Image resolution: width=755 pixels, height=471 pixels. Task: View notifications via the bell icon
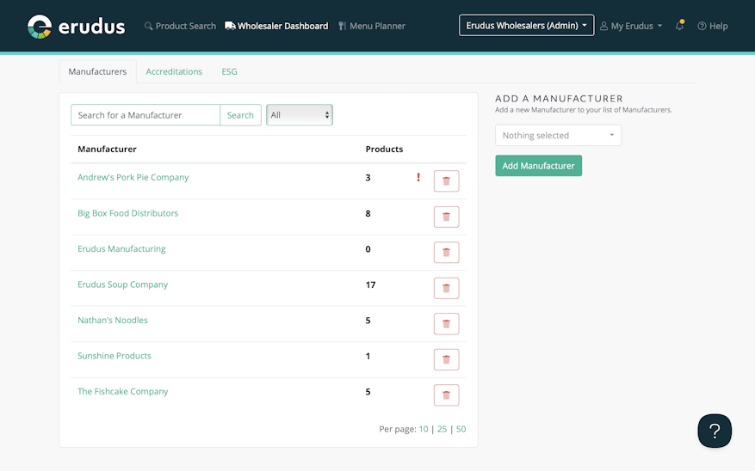679,26
